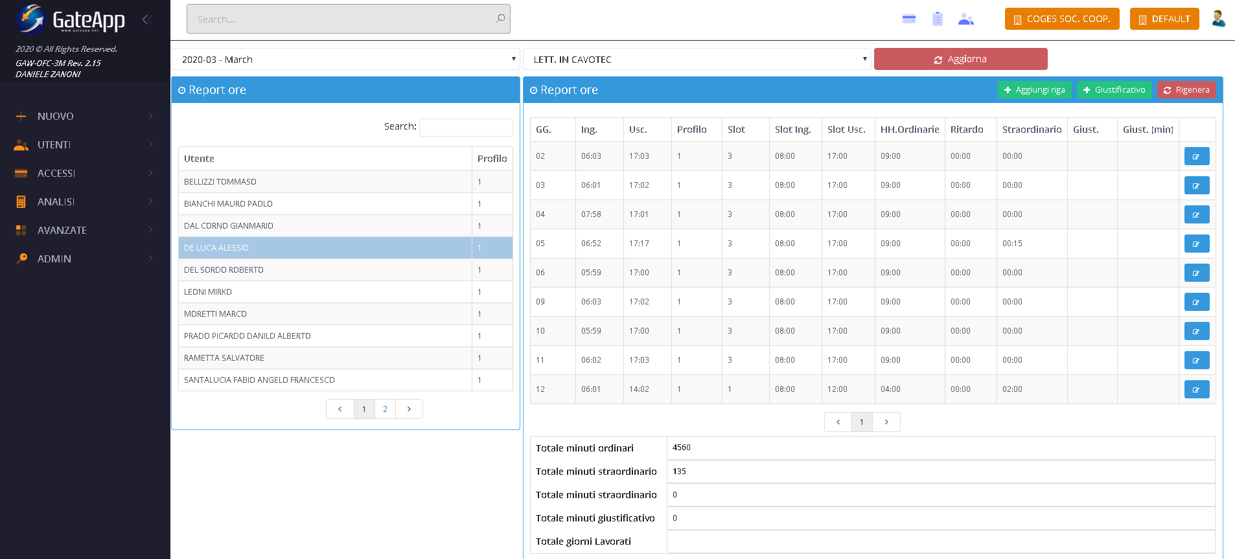Click the Totale minuti ordinari field
This screenshot has width=1235, height=559.
[x=941, y=448]
